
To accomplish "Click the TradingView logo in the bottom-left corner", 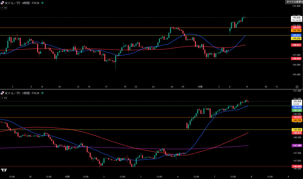I will click(4, 170).
